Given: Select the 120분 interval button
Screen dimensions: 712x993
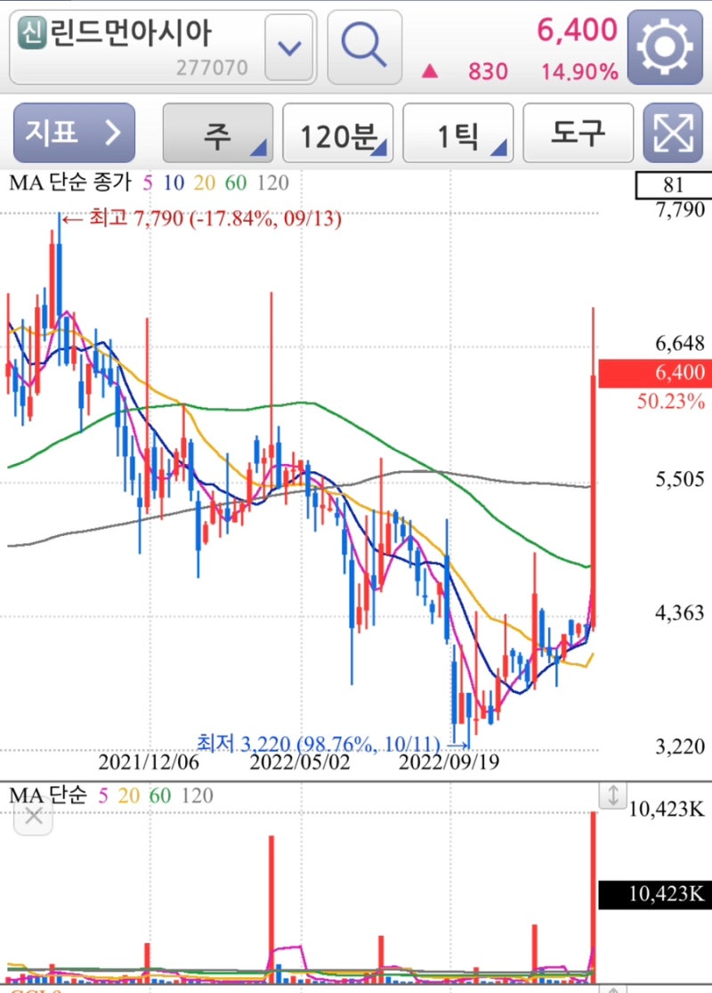Looking at the screenshot, I should click(x=338, y=133).
